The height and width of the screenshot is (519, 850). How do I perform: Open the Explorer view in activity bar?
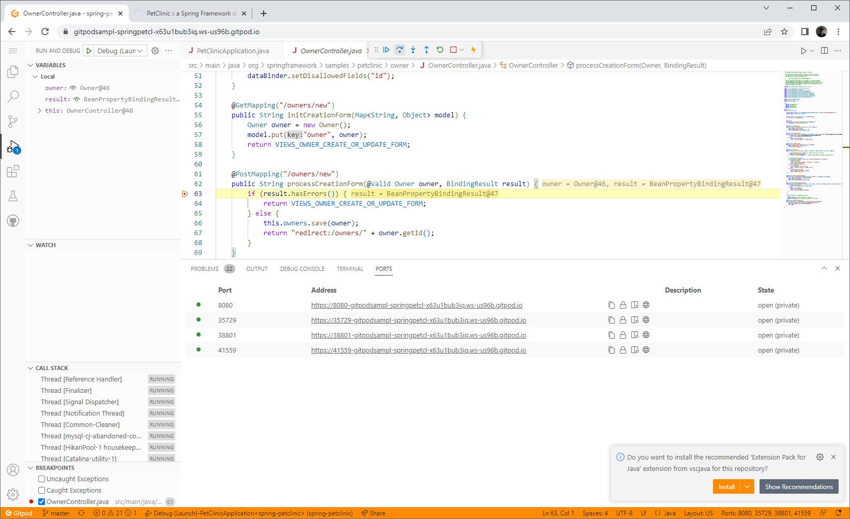pos(13,72)
